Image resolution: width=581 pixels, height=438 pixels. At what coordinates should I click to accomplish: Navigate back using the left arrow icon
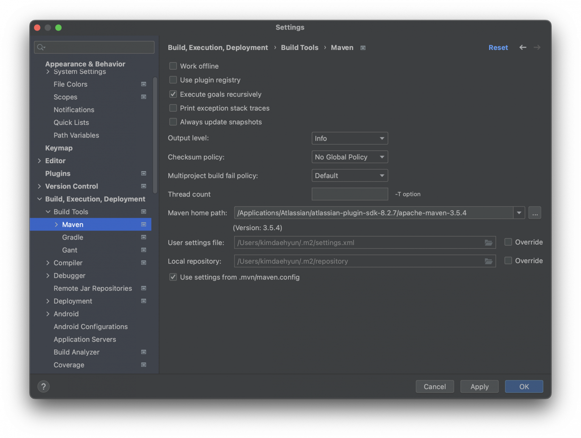click(522, 47)
